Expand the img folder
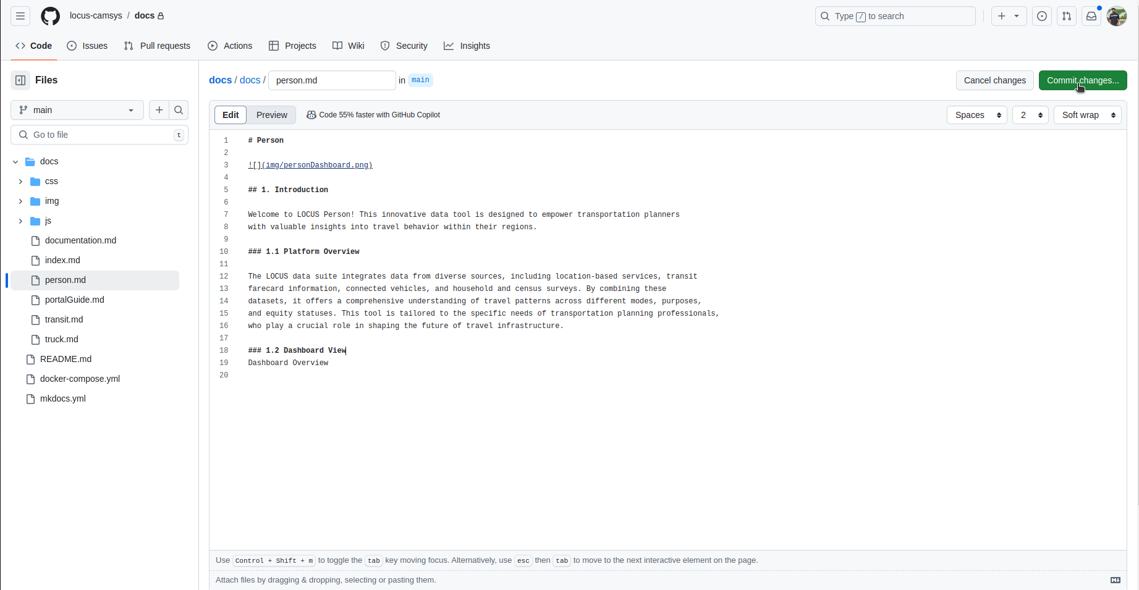The height and width of the screenshot is (590, 1139). [x=20, y=201]
